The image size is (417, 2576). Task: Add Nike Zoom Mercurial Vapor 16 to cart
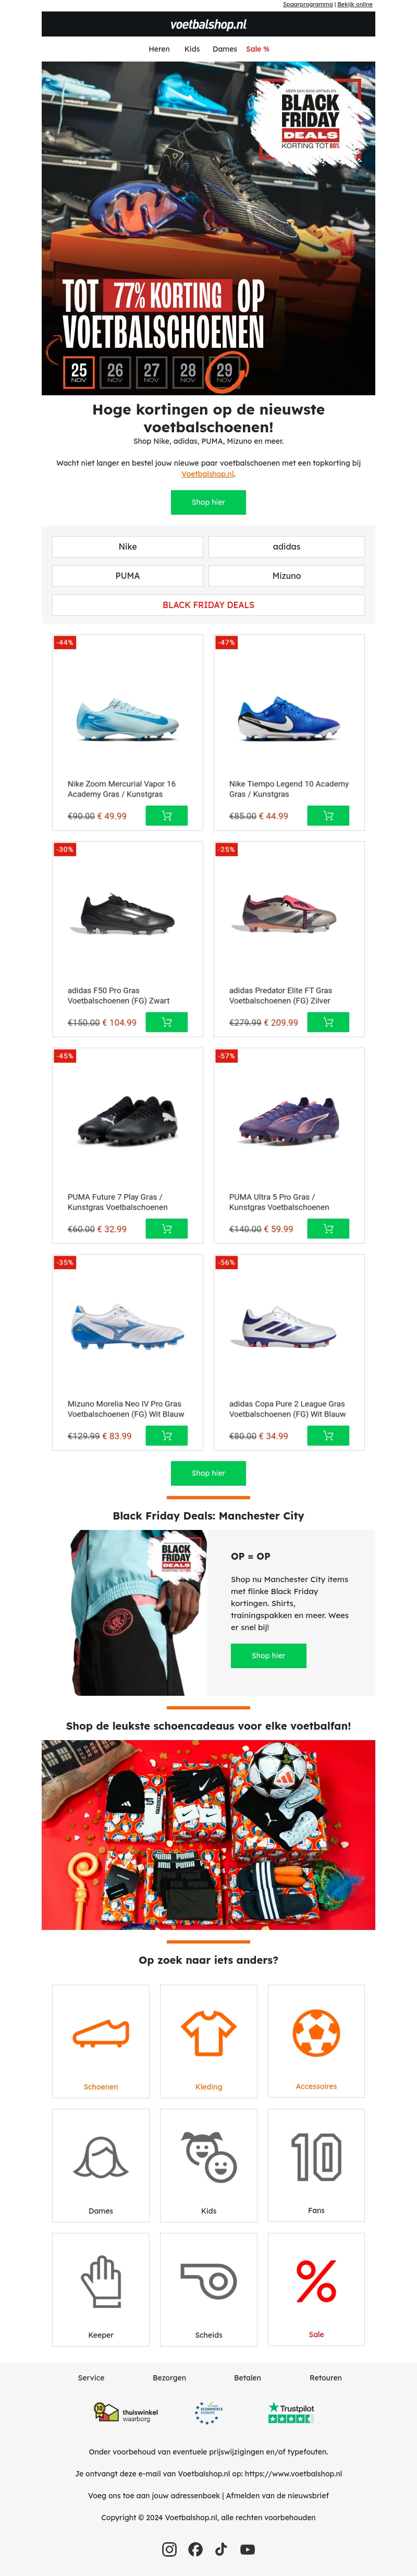tap(167, 816)
